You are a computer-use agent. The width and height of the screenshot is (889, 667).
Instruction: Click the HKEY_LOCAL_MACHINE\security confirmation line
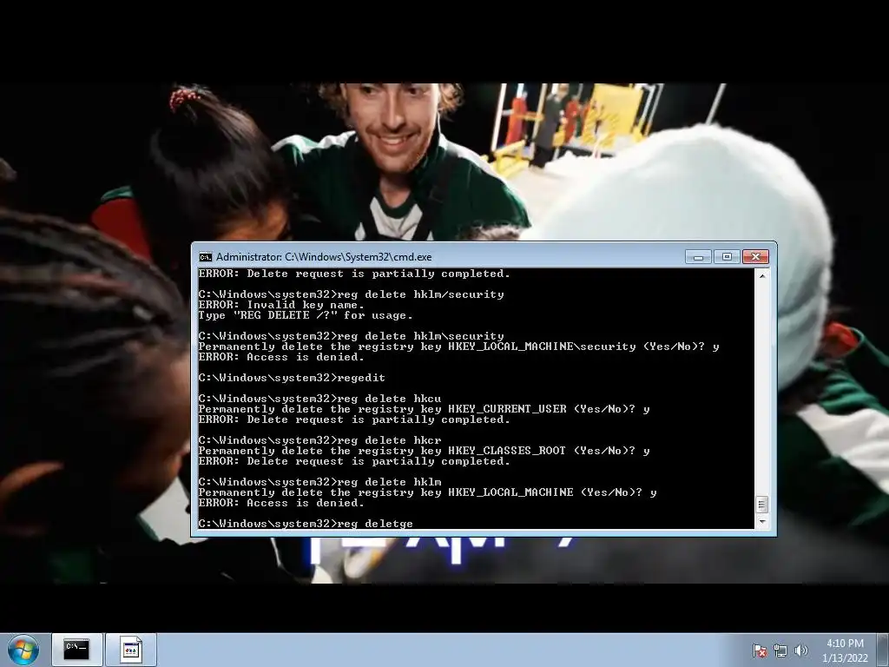[x=458, y=347]
